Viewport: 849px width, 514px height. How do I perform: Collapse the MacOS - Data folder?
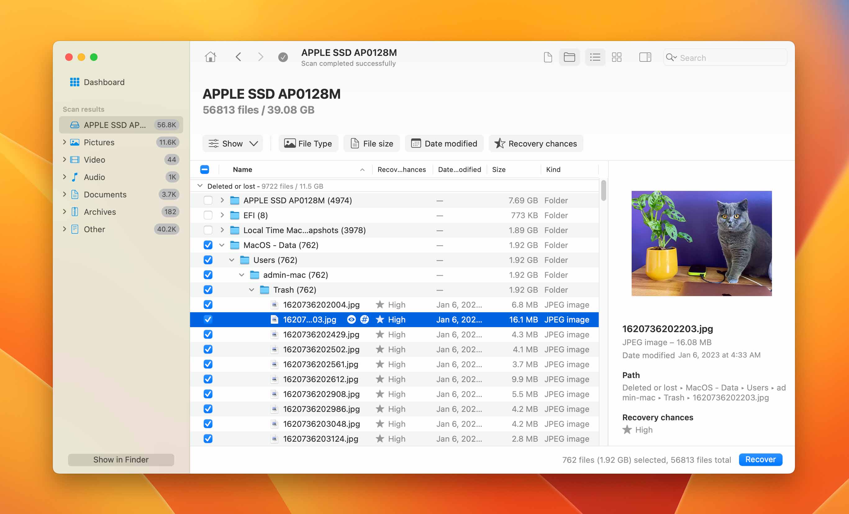[x=222, y=245]
